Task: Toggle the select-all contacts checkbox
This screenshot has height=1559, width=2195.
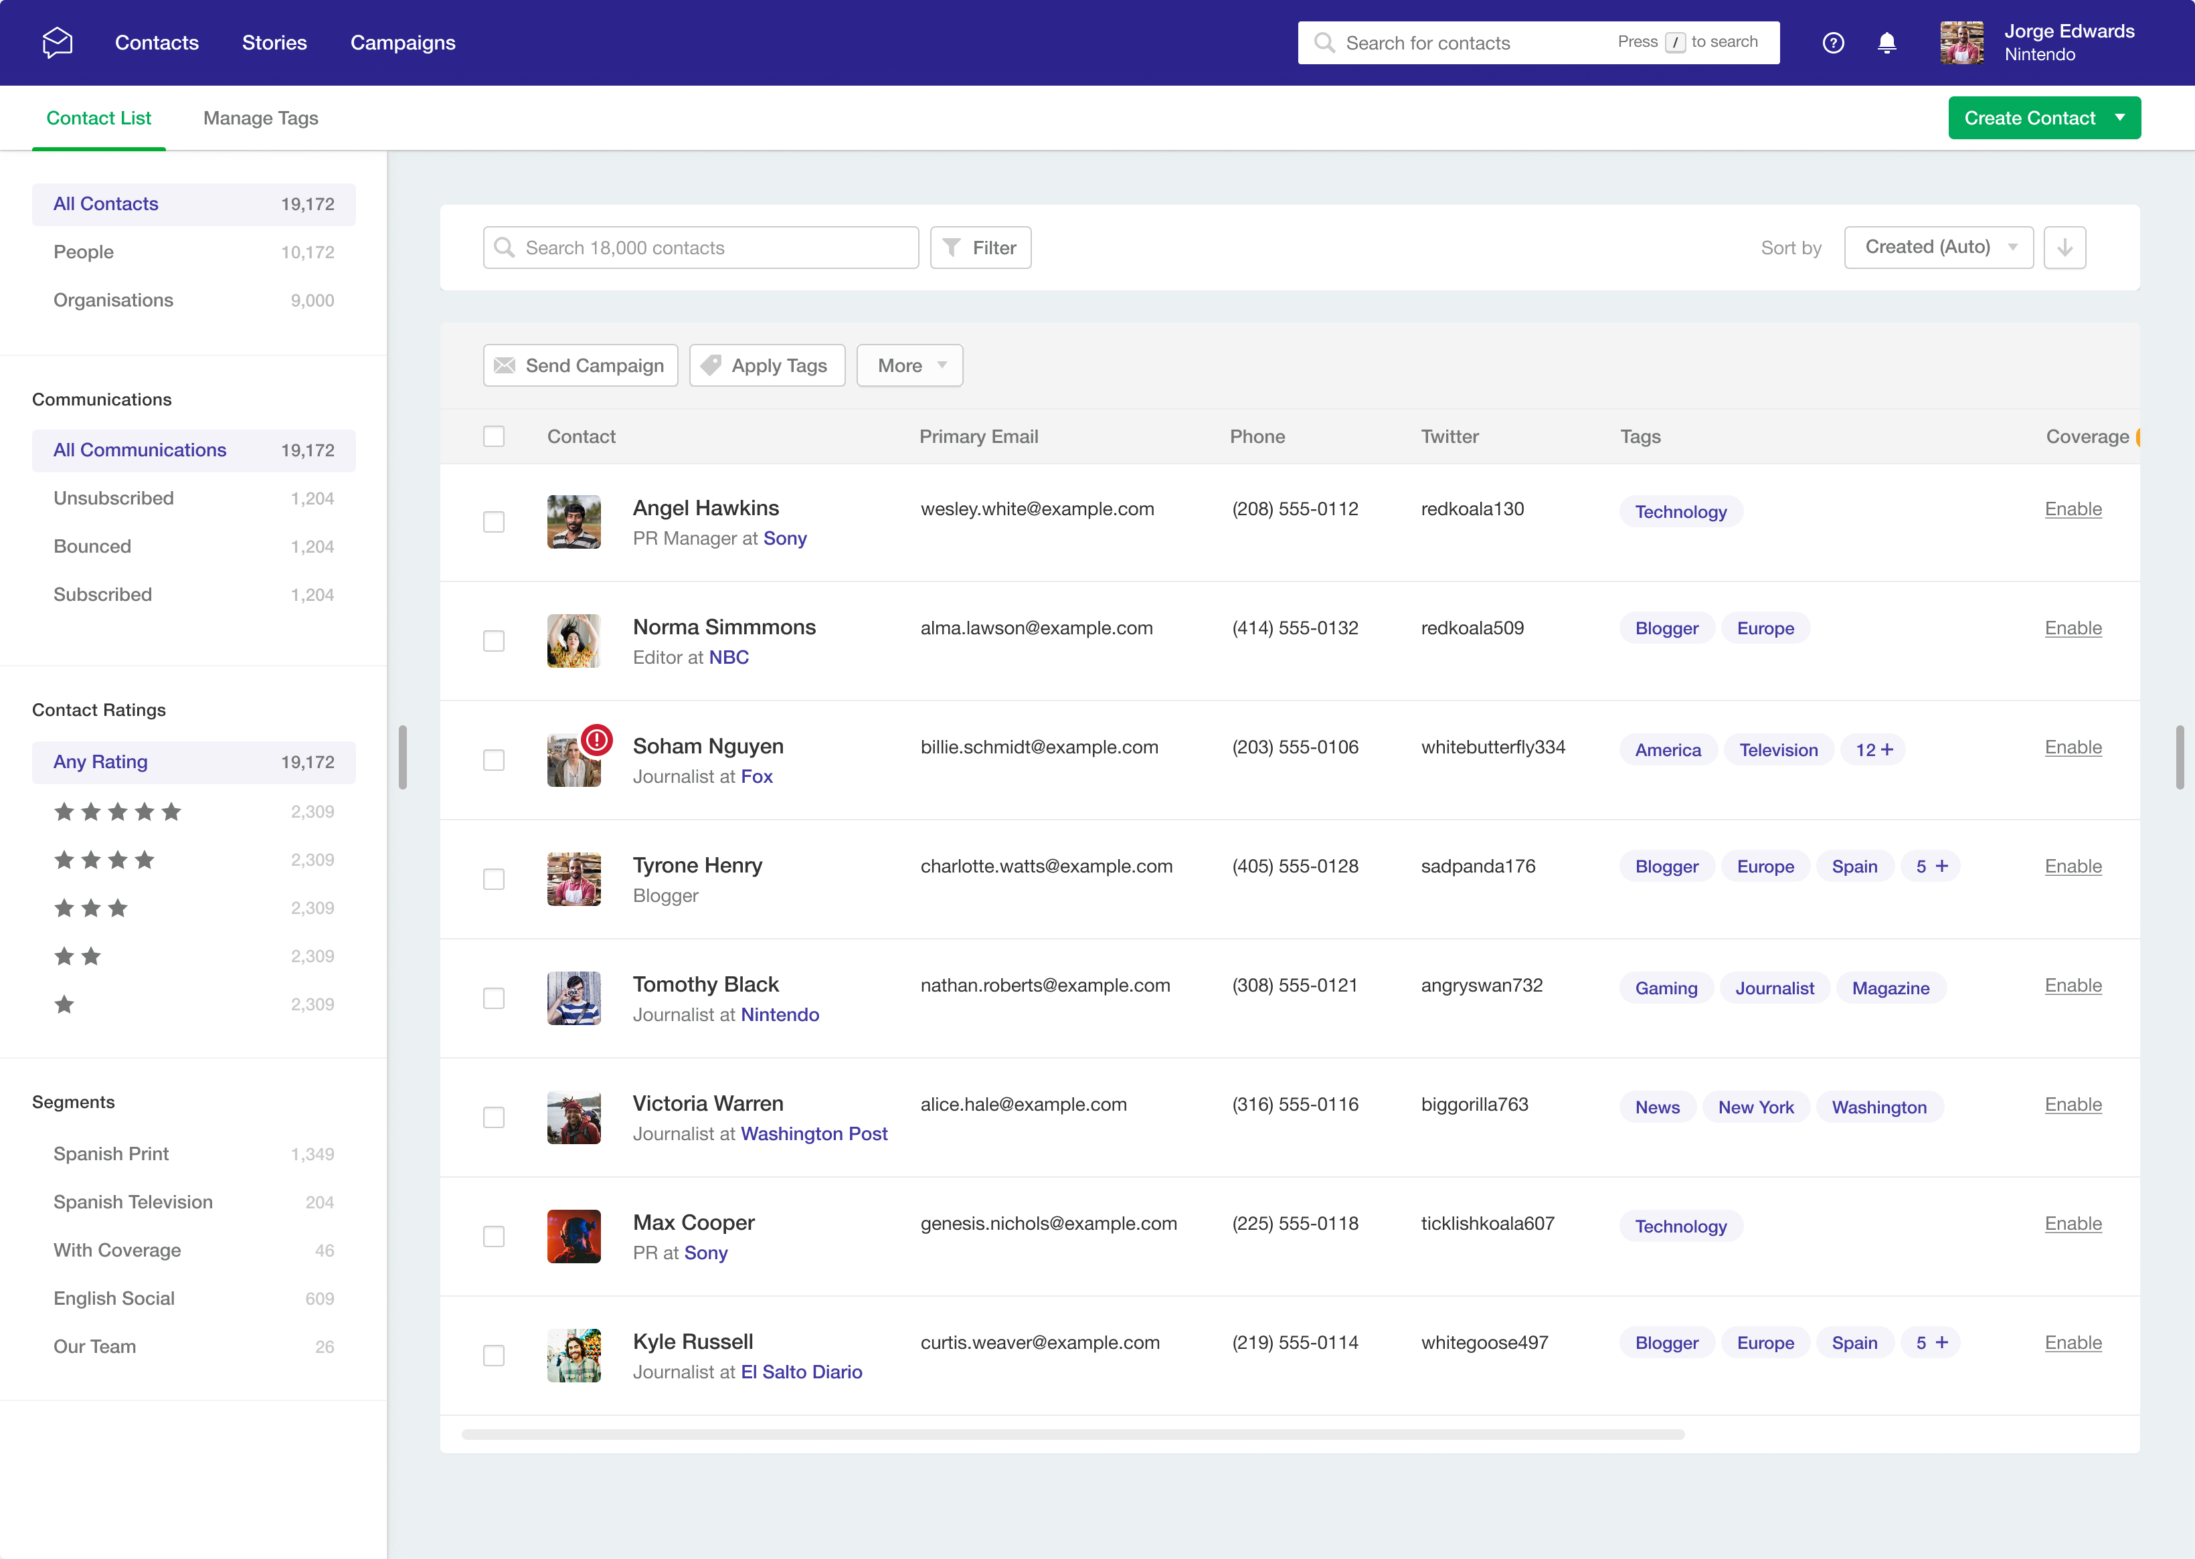Action: [x=495, y=436]
